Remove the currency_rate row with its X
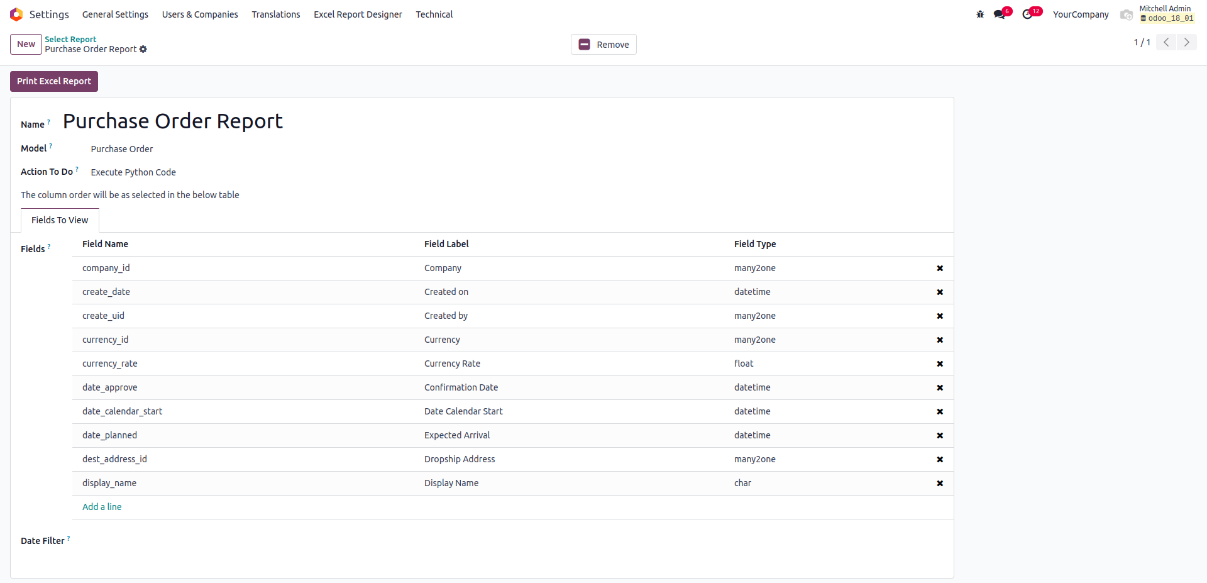1207x583 pixels. pos(940,364)
